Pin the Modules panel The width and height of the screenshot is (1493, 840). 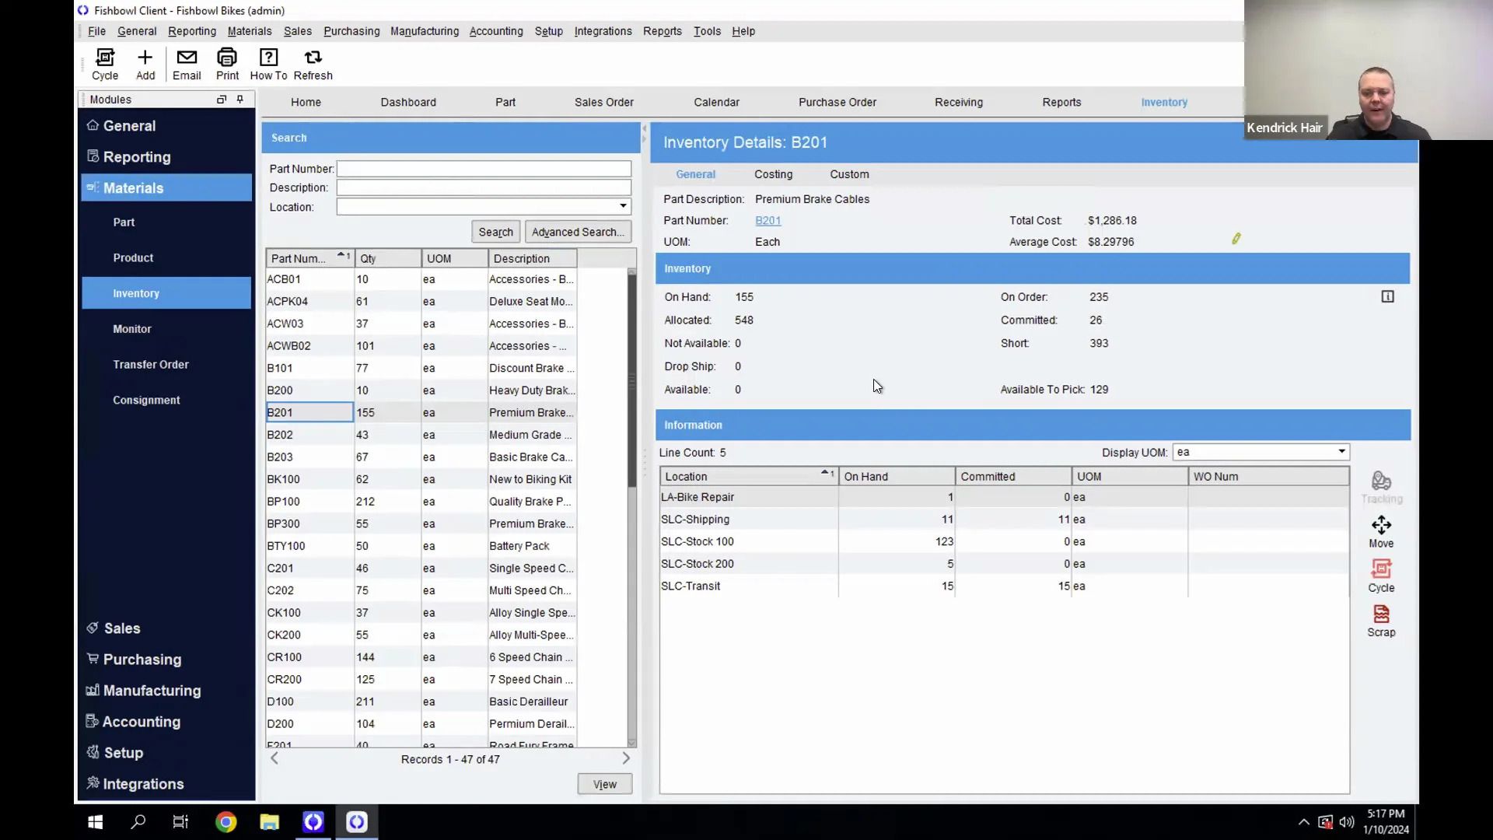coord(240,100)
